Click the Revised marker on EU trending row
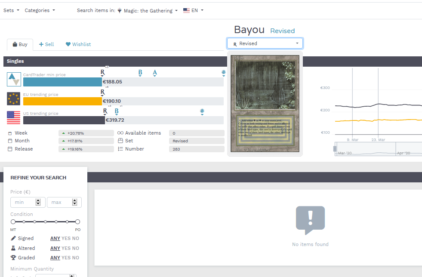Screen dimensions: 422x277 pos(102,92)
